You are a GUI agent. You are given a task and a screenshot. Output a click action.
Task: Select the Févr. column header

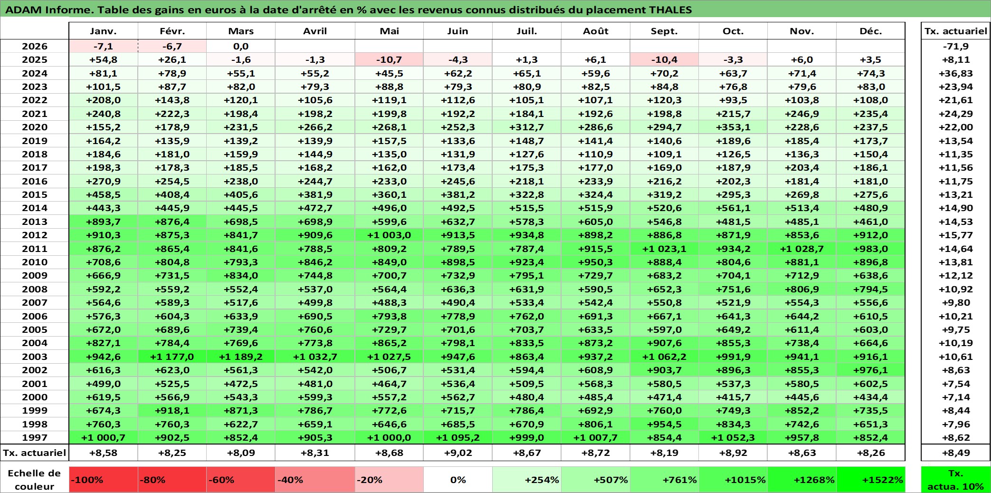172,31
